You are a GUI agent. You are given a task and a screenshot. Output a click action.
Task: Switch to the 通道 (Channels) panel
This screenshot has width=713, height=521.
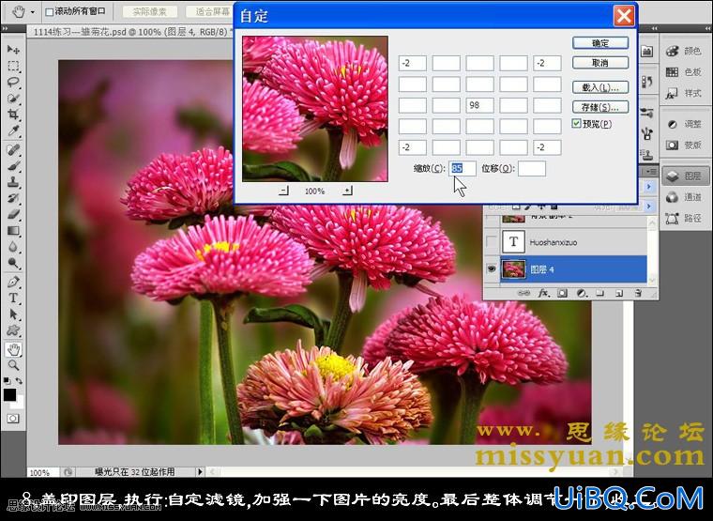[684, 197]
